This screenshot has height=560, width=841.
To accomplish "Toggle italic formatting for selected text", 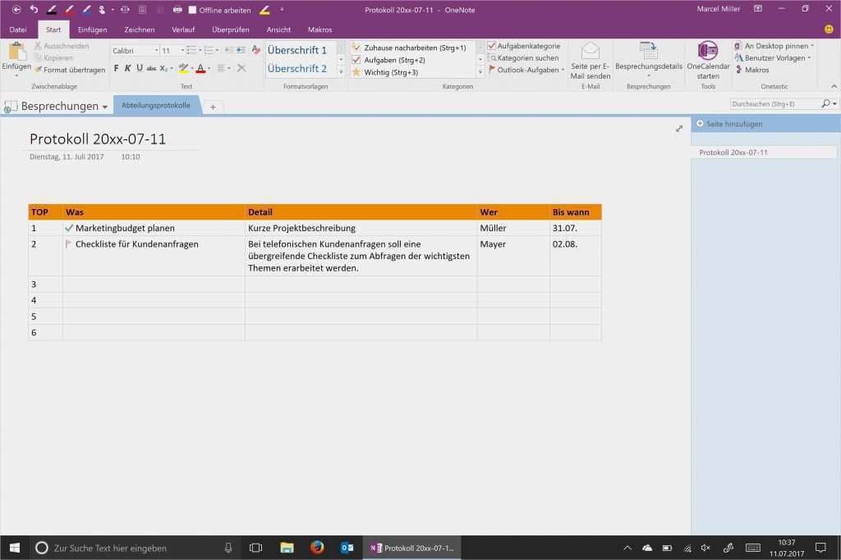I will [x=130, y=66].
